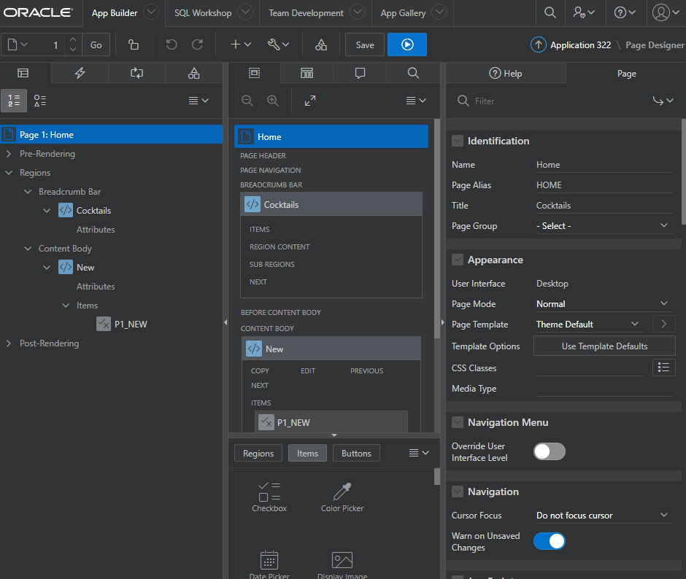Image resolution: width=686 pixels, height=579 pixels.
Task: Open the Messages tab speech bubble
Action: tap(360, 73)
